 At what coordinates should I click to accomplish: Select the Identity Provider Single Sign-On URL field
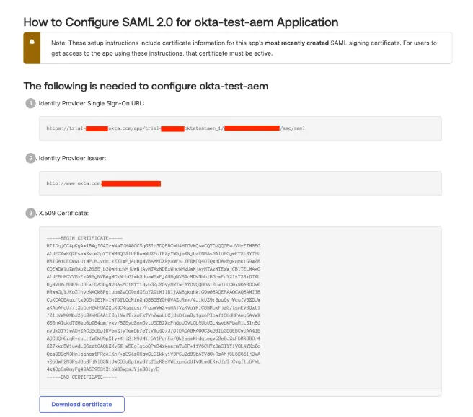(x=240, y=128)
